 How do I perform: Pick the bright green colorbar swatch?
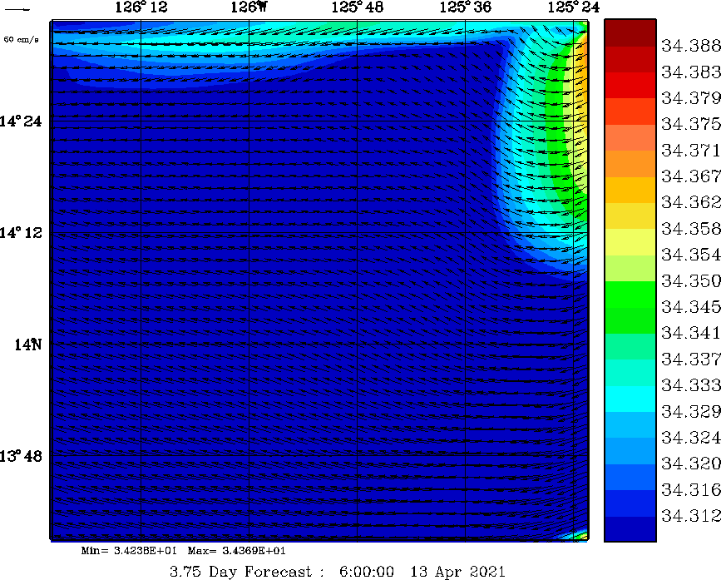click(630, 294)
